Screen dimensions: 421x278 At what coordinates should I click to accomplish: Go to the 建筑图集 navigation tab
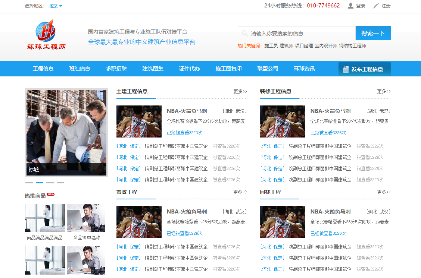pyautogui.click(x=153, y=69)
